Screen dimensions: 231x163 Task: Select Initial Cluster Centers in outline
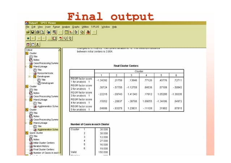coord(44,143)
